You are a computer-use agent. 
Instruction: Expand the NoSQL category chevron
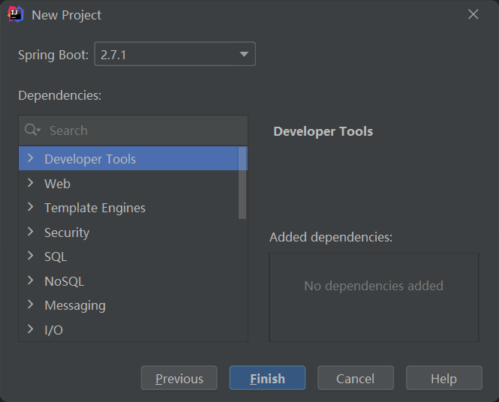[30, 280]
